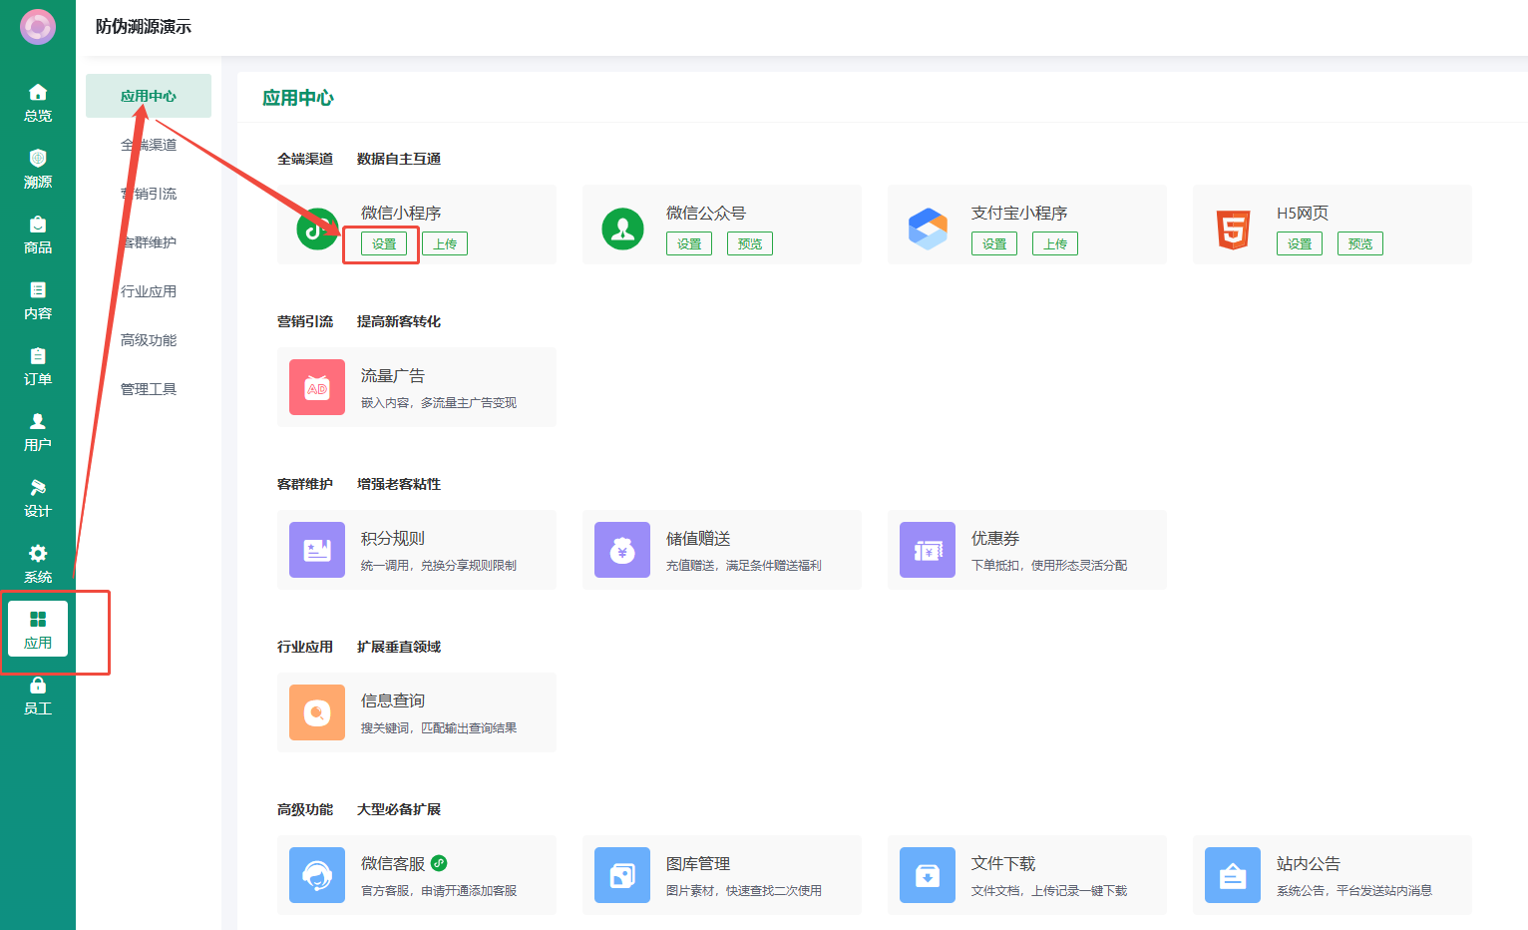Open the 支付宝小程序 logo icon
The width and height of the screenshot is (1528, 930).
click(928, 230)
